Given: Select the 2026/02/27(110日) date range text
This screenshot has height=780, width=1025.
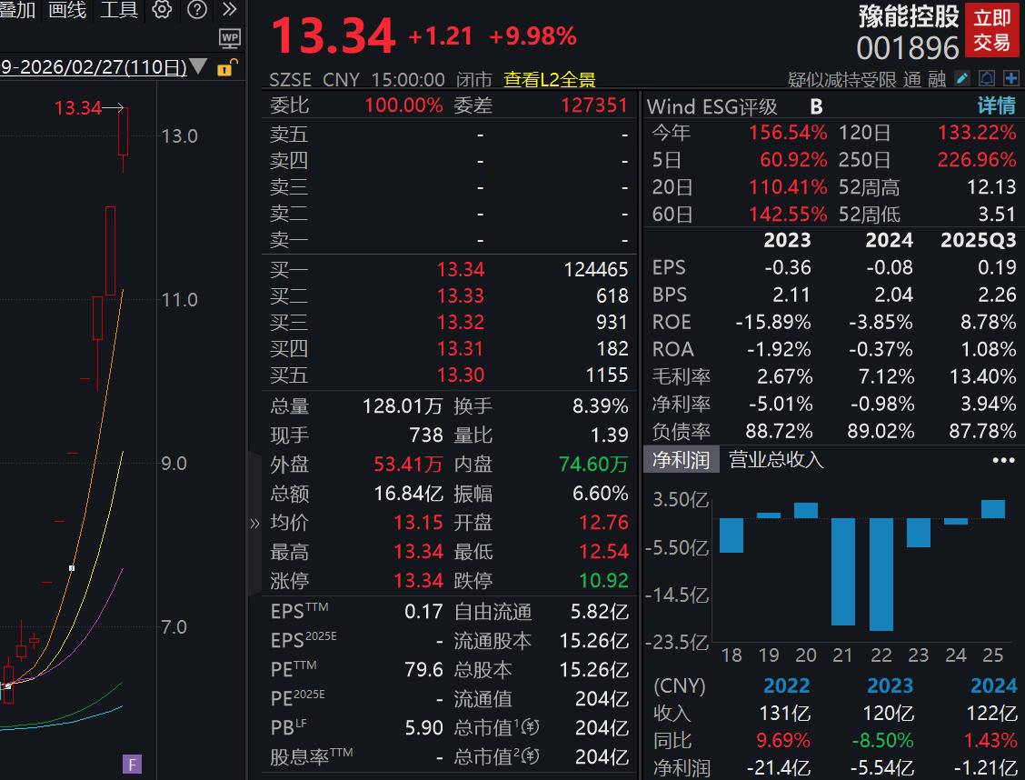Looking at the screenshot, I should [x=94, y=66].
